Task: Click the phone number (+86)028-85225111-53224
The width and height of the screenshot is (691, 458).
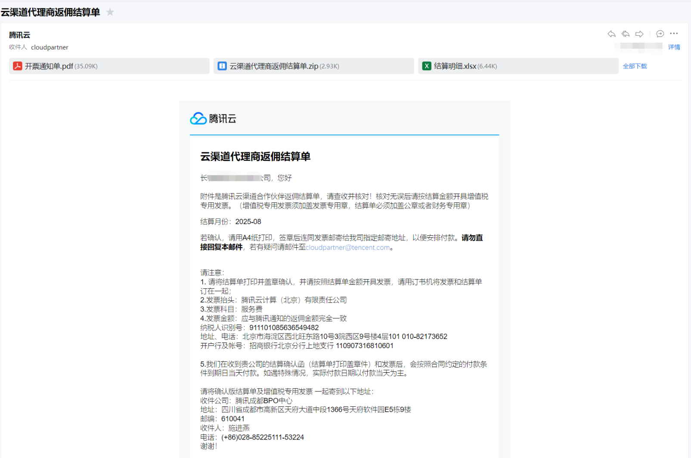Action: point(263,437)
